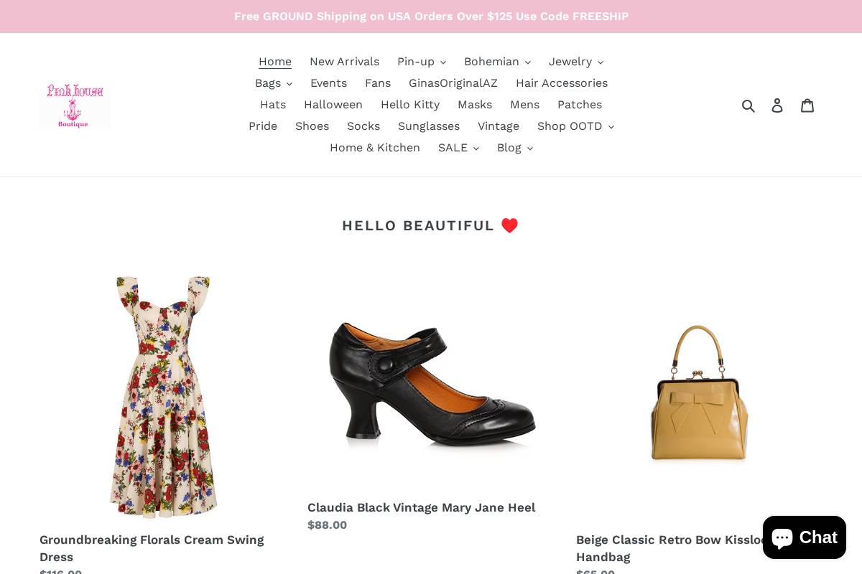Select the Hats menu link

point(273,105)
